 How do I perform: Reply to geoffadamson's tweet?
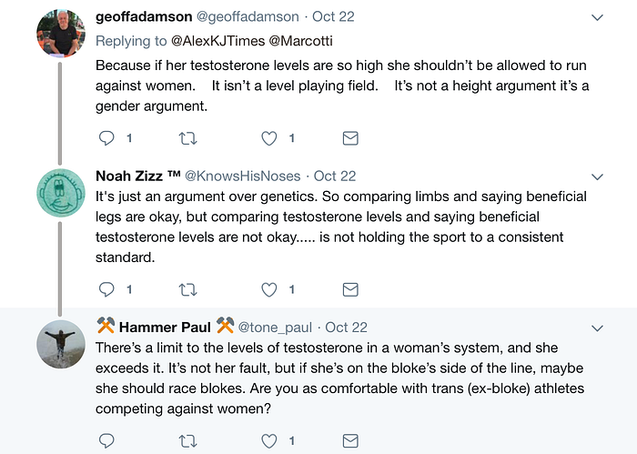click(x=106, y=138)
